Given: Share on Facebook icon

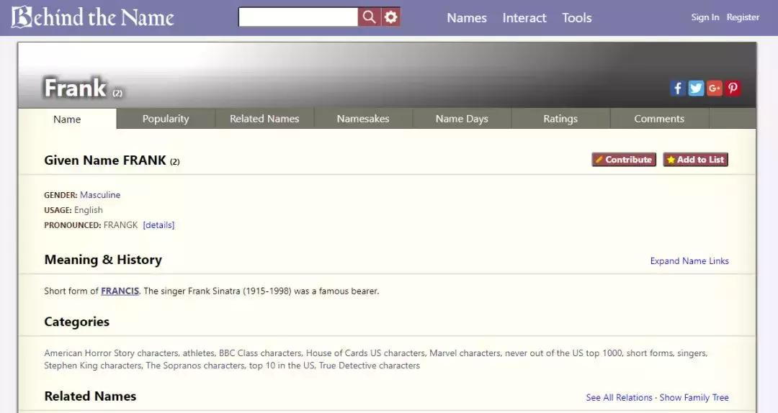Looking at the screenshot, I should (x=677, y=88).
